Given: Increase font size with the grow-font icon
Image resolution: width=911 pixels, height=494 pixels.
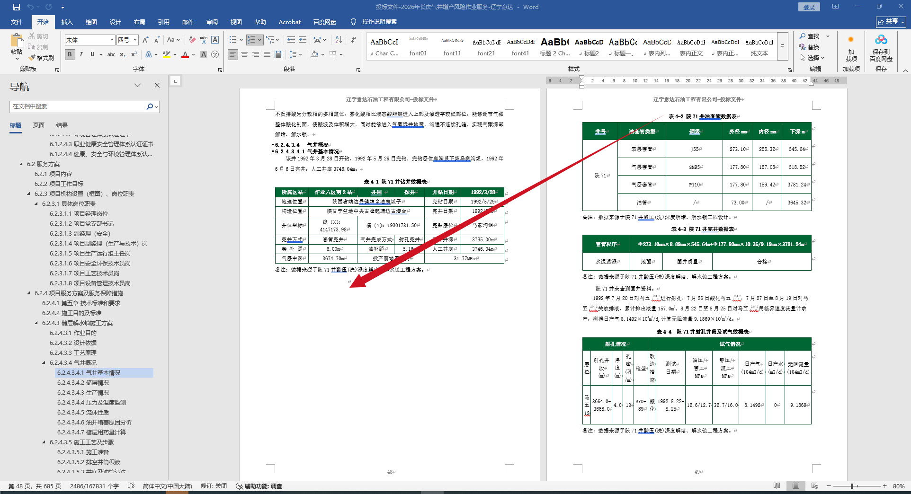Looking at the screenshot, I should pyautogui.click(x=145, y=40).
